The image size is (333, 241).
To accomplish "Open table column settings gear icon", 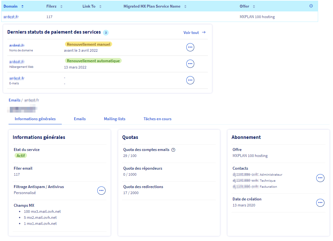I will pyautogui.click(x=311, y=6).
